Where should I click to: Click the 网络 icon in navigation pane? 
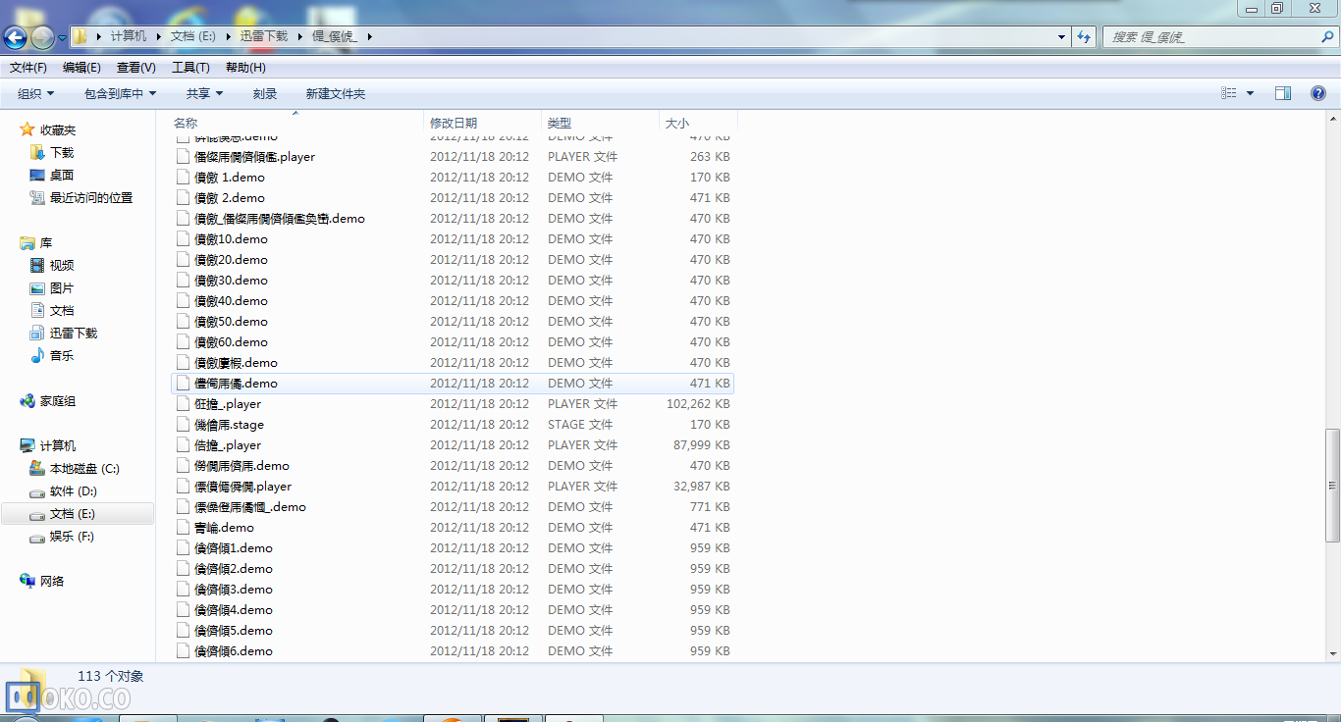(x=27, y=581)
